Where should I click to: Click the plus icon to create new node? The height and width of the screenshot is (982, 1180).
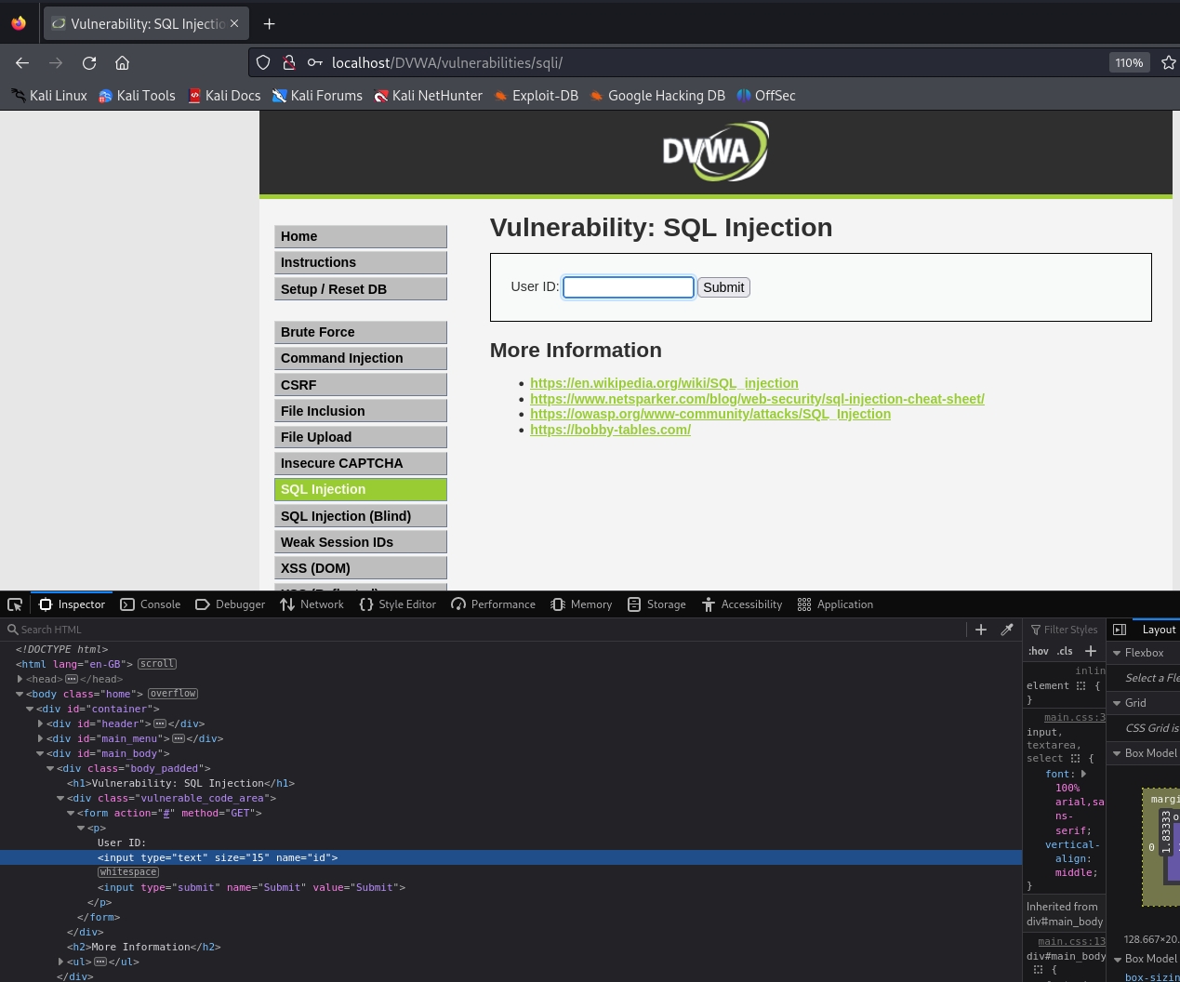(x=980, y=630)
